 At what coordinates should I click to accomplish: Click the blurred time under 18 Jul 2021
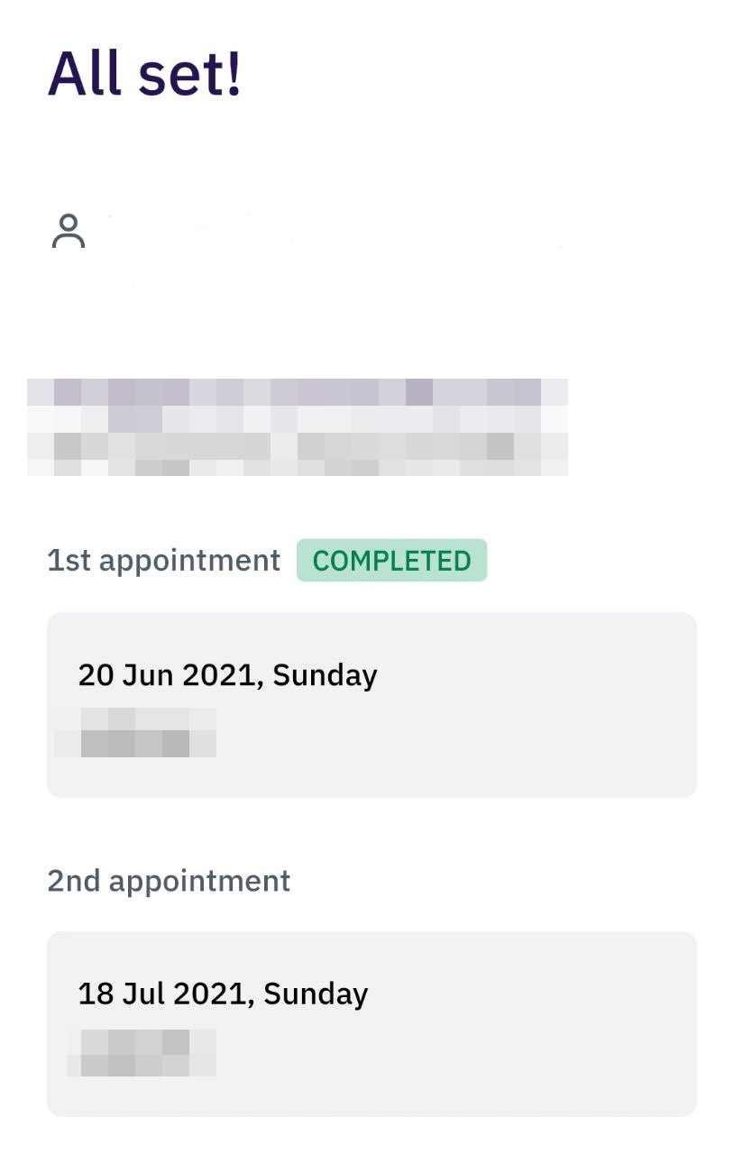[142, 1053]
